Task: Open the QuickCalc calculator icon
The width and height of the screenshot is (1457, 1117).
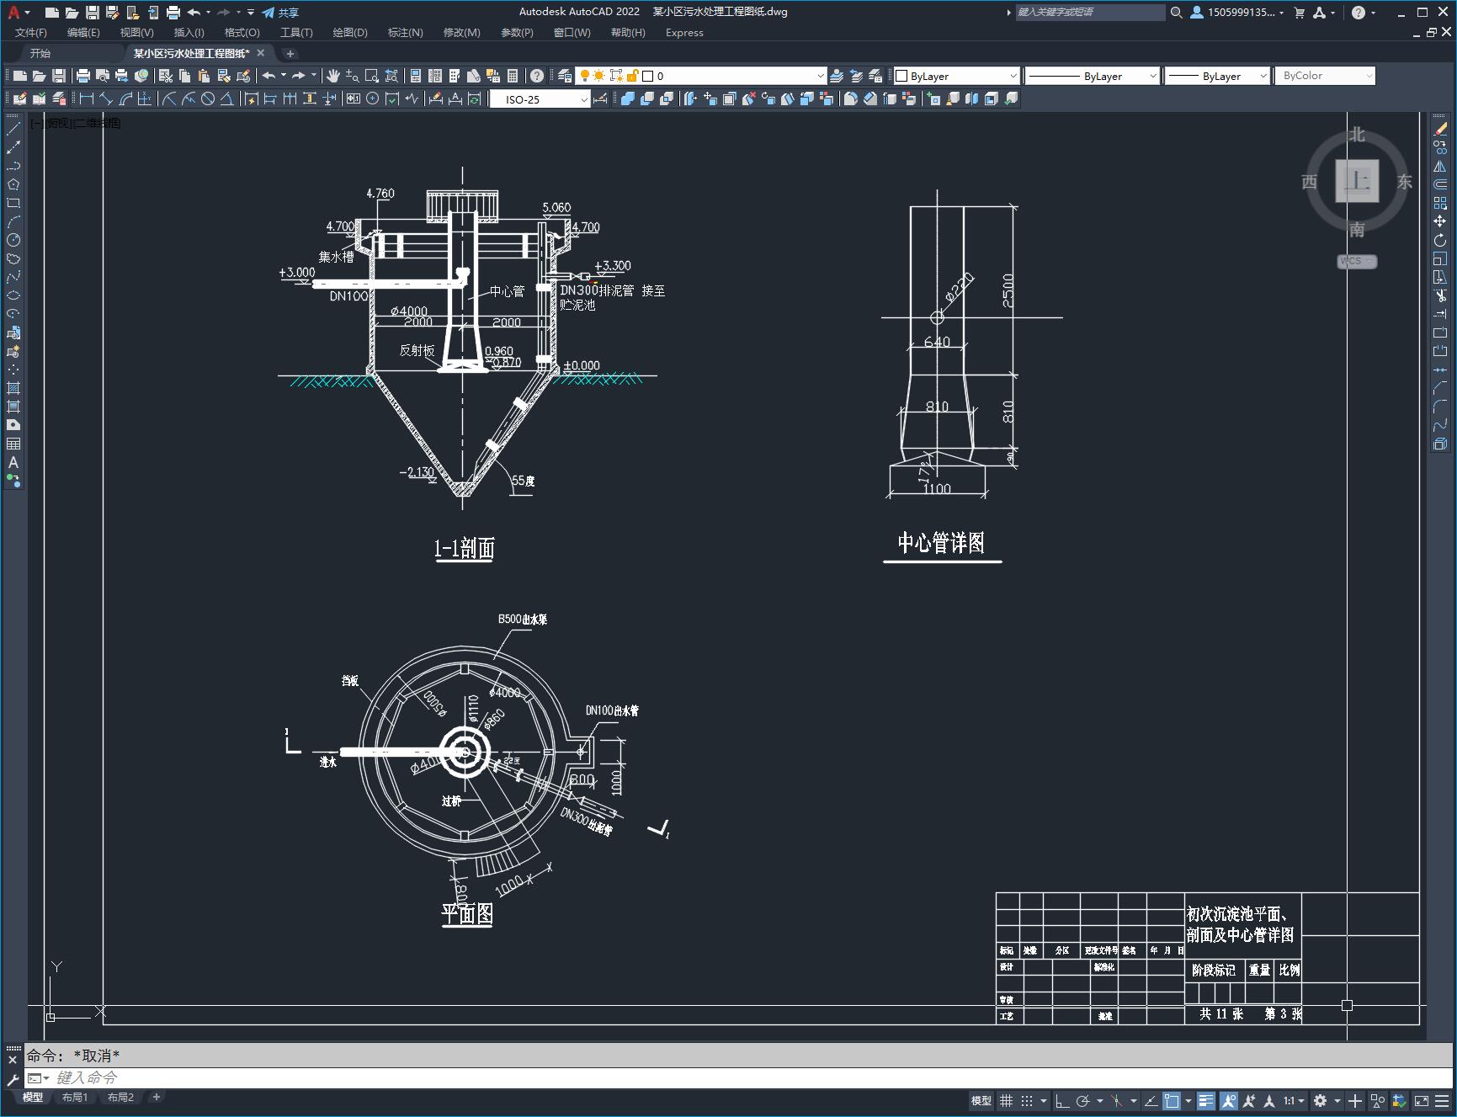Action: pyautogui.click(x=513, y=76)
